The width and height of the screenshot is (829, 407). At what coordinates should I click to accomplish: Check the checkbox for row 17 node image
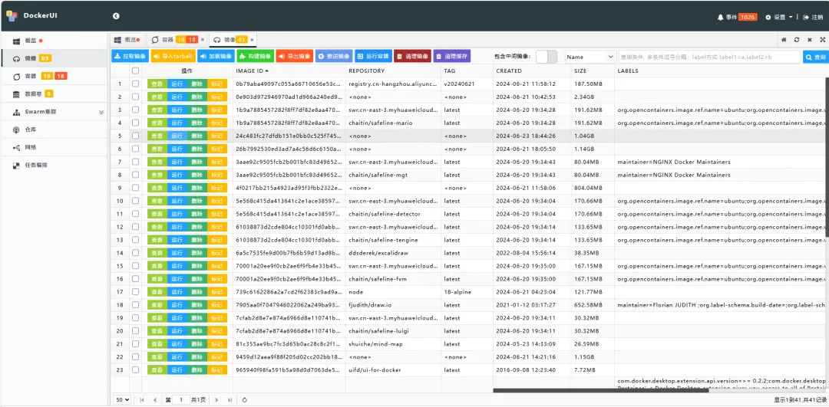(136, 292)
